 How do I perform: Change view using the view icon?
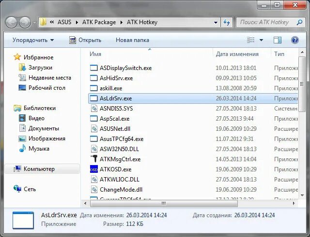pos(251,40)
